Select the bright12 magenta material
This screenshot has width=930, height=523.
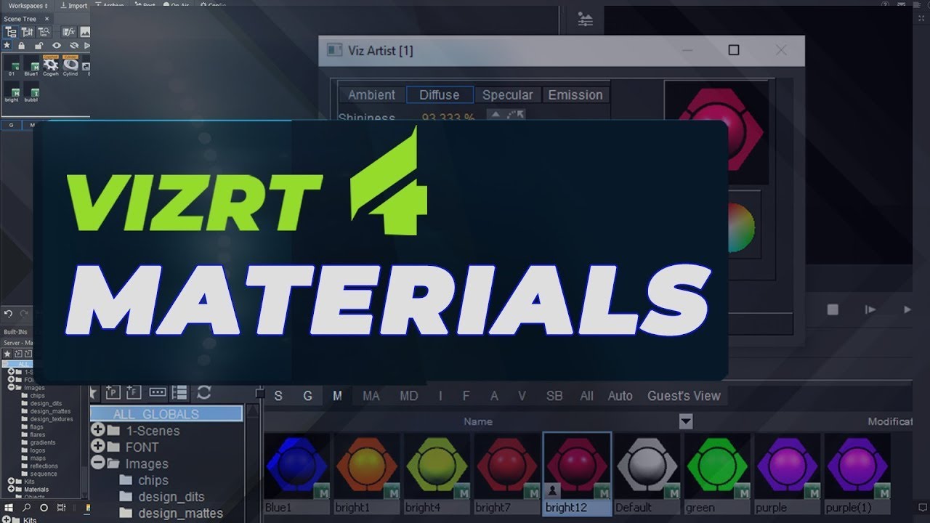click(x=578, y=474)
